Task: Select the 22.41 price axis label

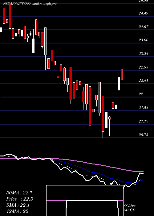Action: (144, 81)
